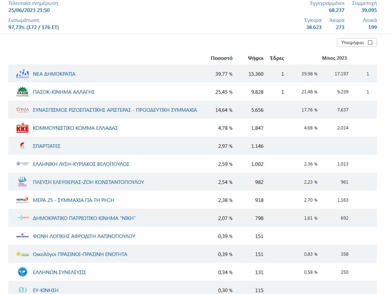The height and width of the screenshot is (294, 392).
Task: Click the ΣΥΡΙΖΑ party logo
Action: (x=23, y=110)
